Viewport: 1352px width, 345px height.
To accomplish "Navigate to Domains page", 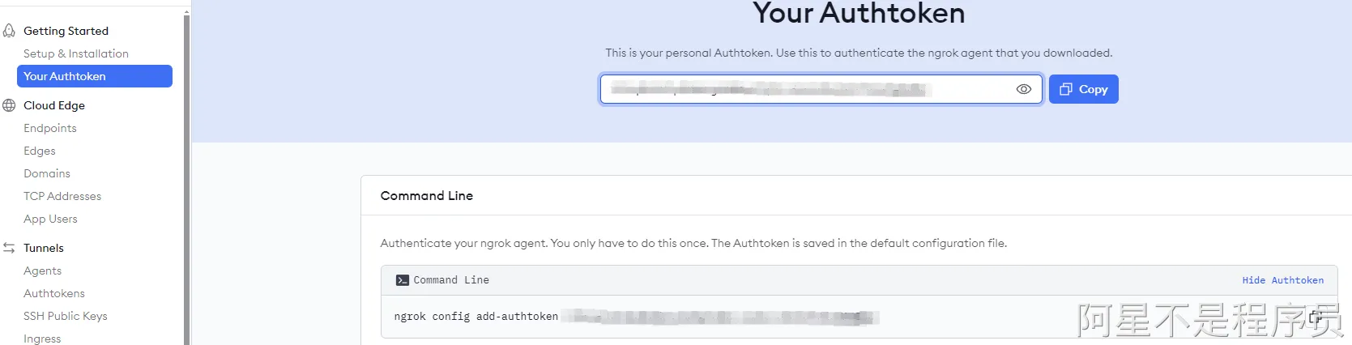I will 47,173.
